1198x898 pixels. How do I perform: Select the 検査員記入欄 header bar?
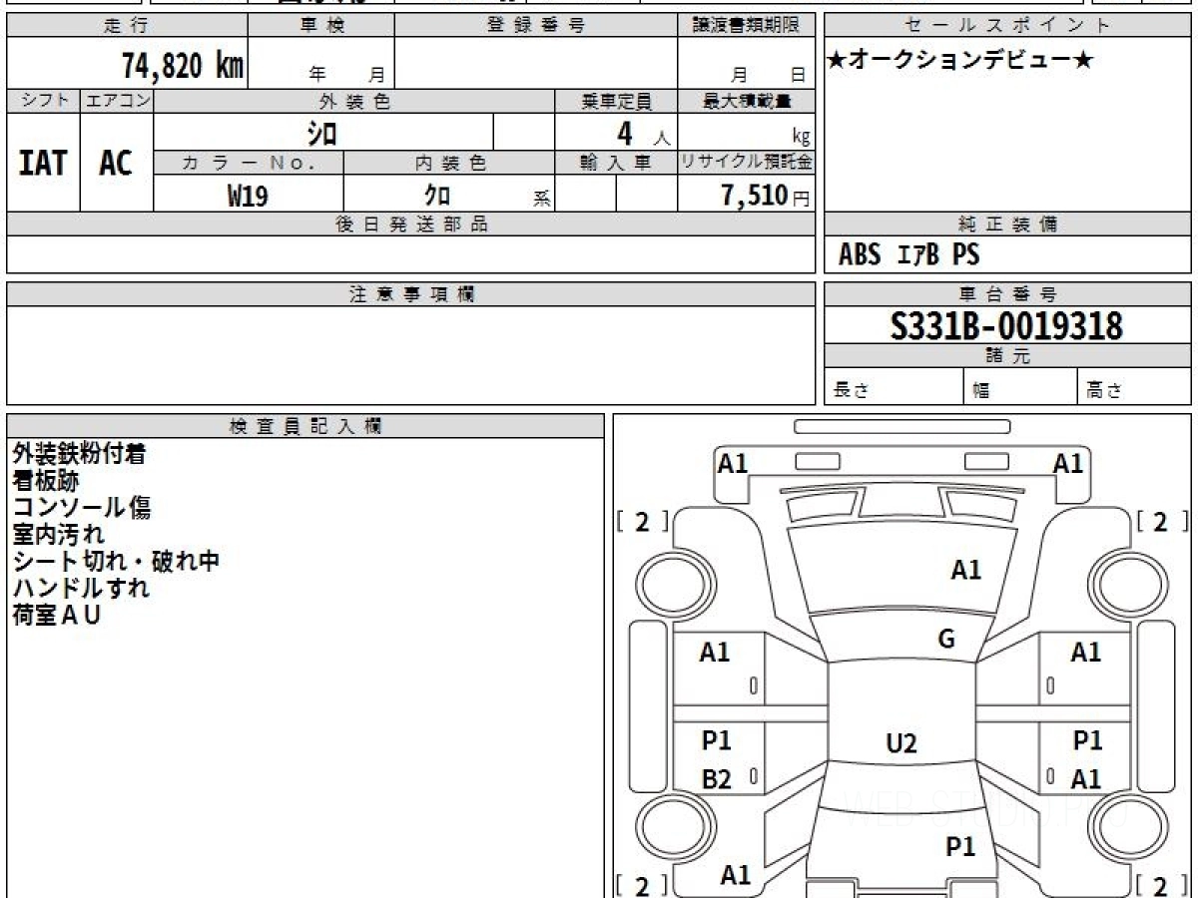point(305,426)
